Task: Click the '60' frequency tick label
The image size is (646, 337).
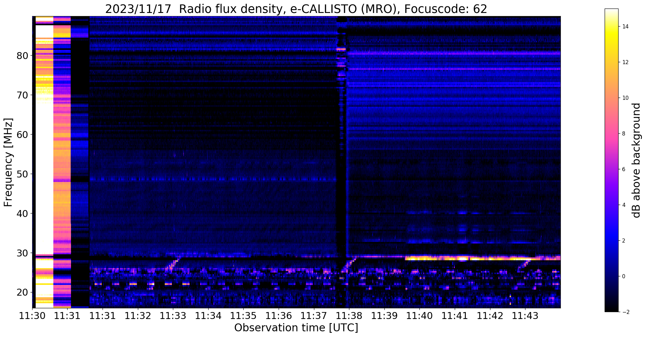Action: tap(22, 135)
